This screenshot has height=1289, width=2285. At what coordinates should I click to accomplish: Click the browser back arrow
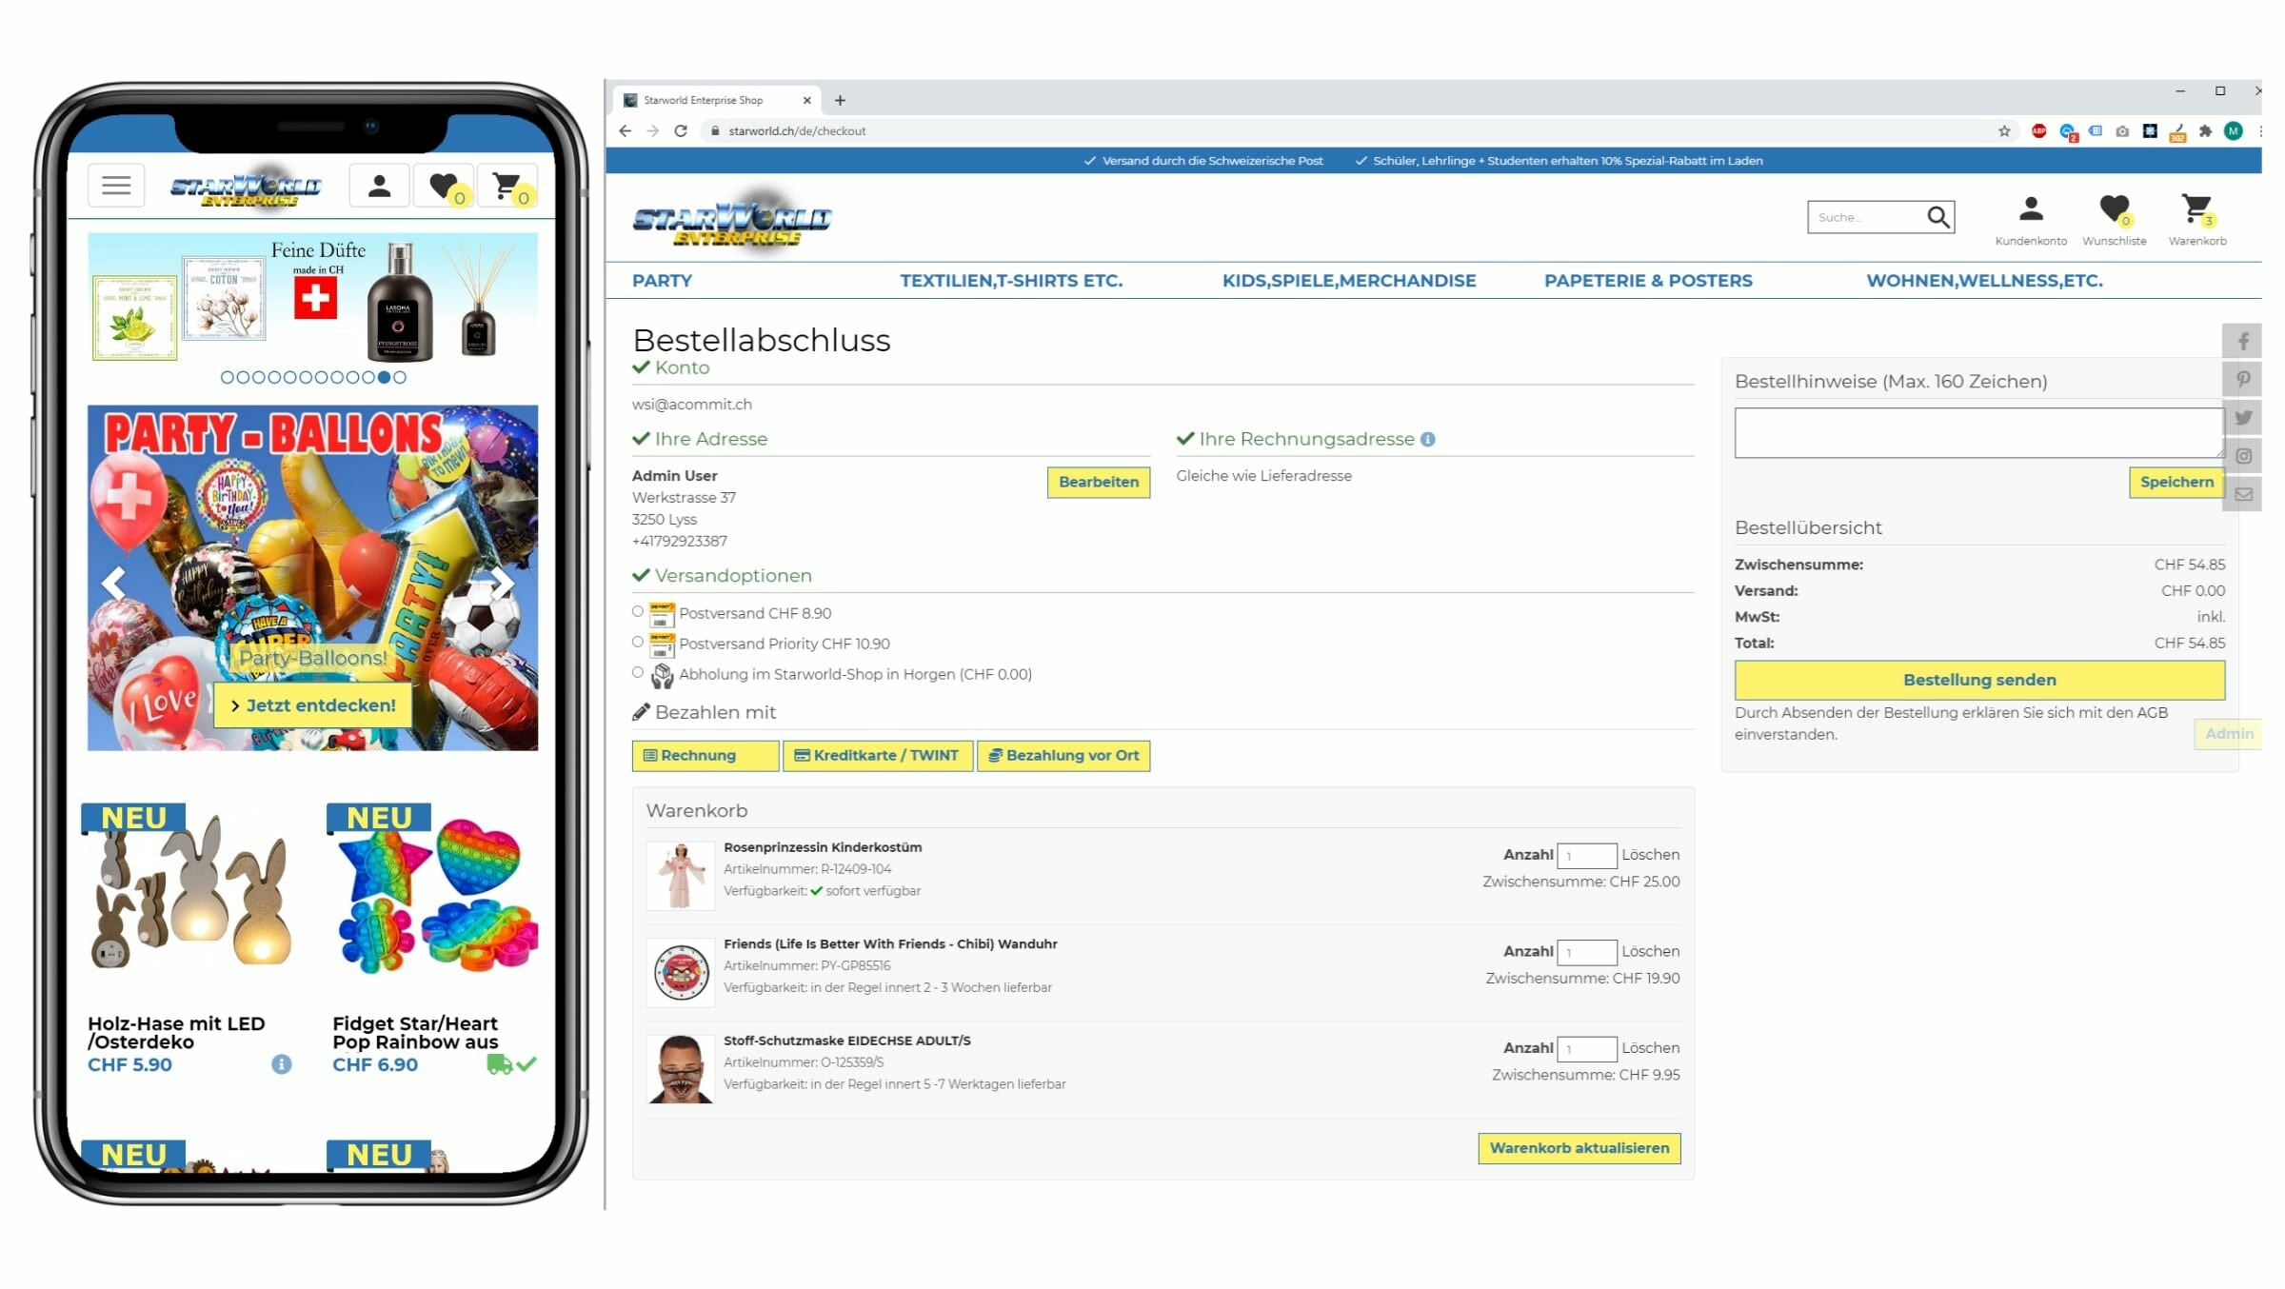[625, 131]
